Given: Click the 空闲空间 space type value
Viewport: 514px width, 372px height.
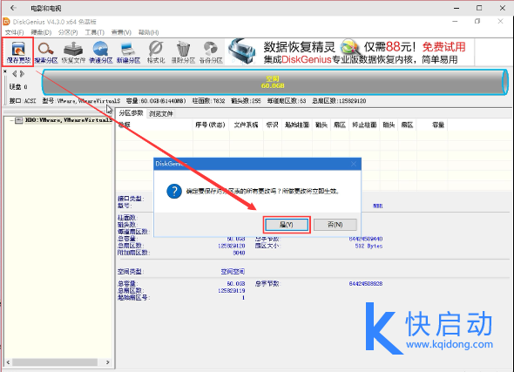Looking at the screenshot, I should (233, 272).
